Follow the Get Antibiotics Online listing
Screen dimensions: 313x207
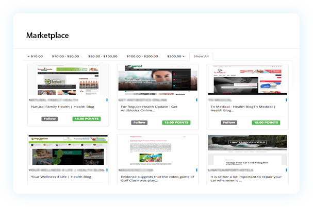139,123
